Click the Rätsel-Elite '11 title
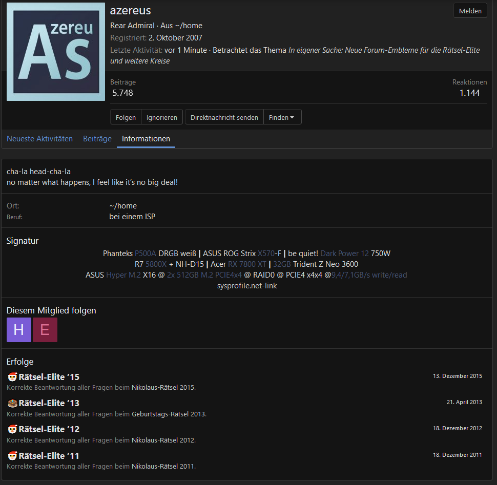The image size is (497, 485). 49,456
